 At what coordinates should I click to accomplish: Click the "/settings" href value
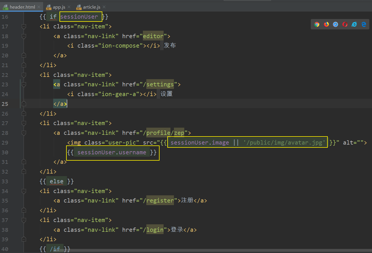tap(160, 84)
